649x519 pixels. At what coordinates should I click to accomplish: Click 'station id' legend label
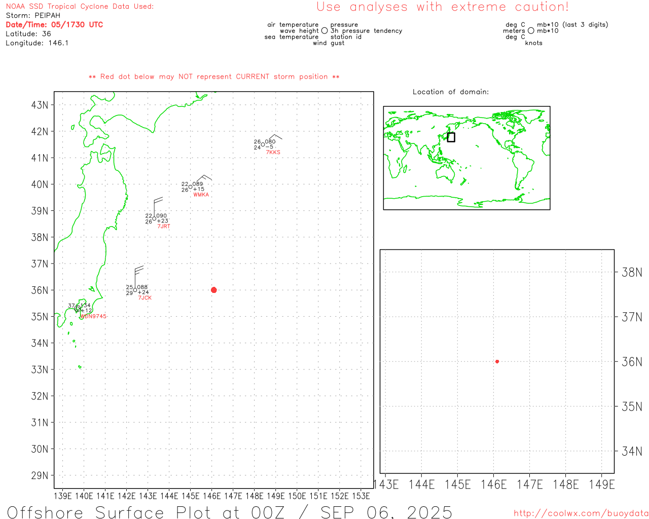tap(346, 37)
